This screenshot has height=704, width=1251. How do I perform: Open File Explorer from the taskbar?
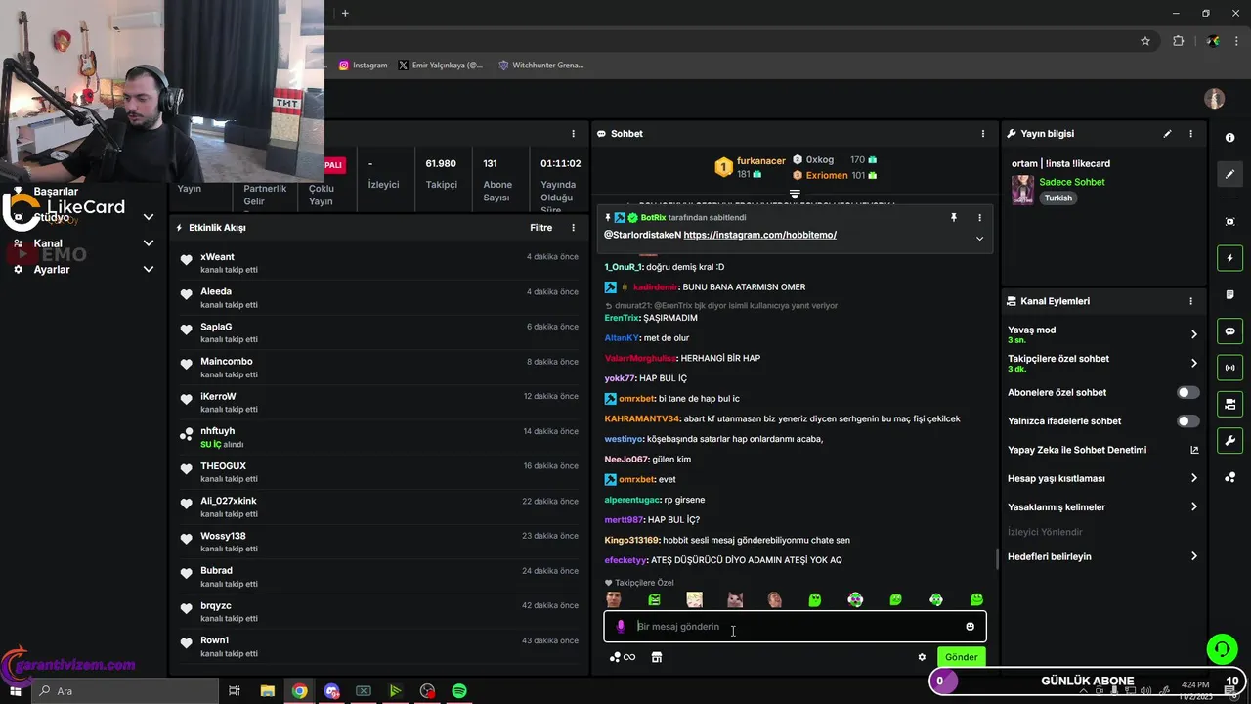pyautogui.click(x=268, y=691)
